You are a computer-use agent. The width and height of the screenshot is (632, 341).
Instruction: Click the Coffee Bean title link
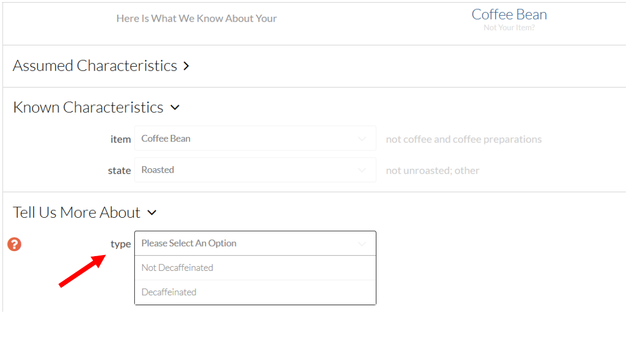[509, 15]
